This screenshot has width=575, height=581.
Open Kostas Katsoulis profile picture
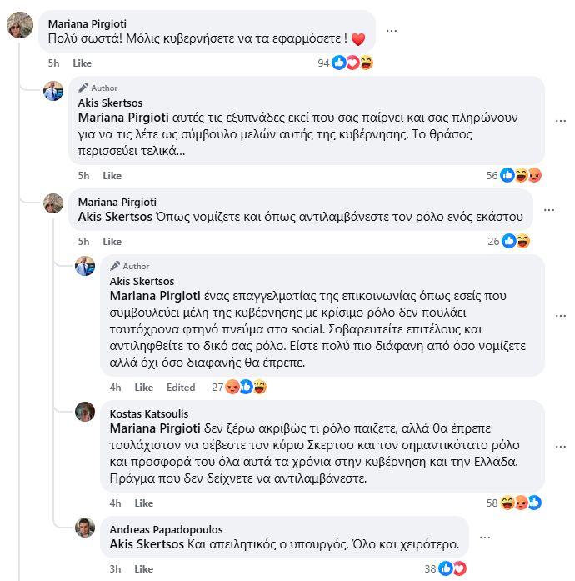(x=85, y=412)
